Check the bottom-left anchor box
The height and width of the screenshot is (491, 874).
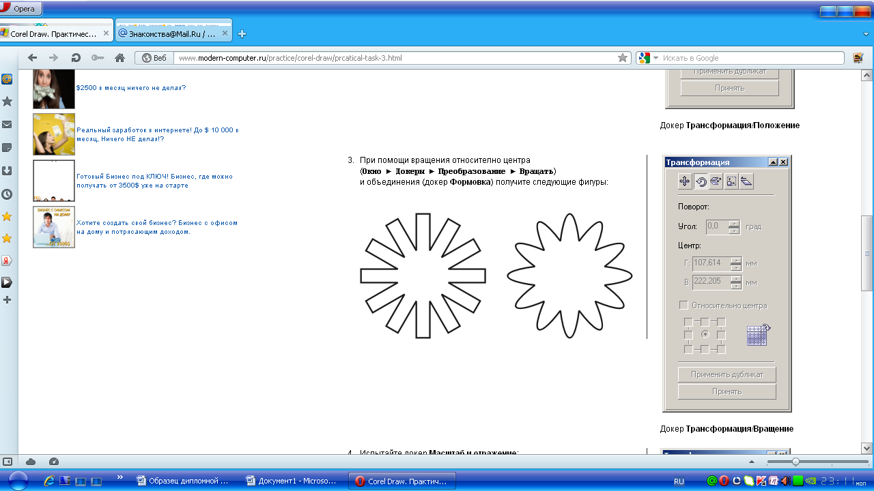coord(688,349)
